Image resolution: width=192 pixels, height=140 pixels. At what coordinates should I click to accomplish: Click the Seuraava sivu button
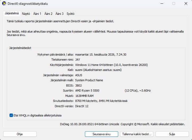tap(102, 134)
